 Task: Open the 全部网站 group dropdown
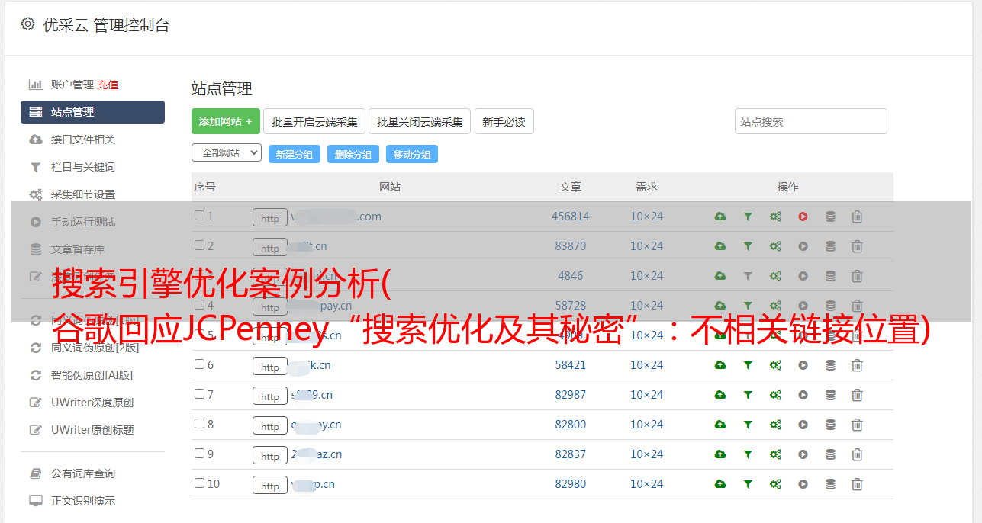pos(227,153)
